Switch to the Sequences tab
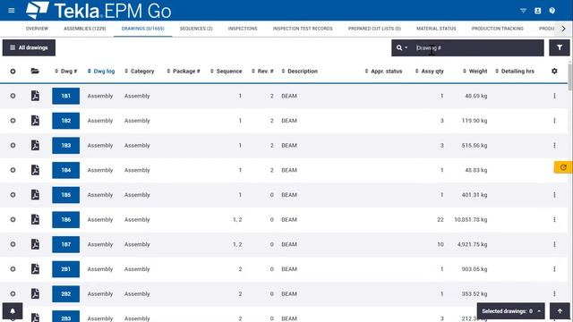The height and width of the screenshot is (322, 573). pos(196,29)
